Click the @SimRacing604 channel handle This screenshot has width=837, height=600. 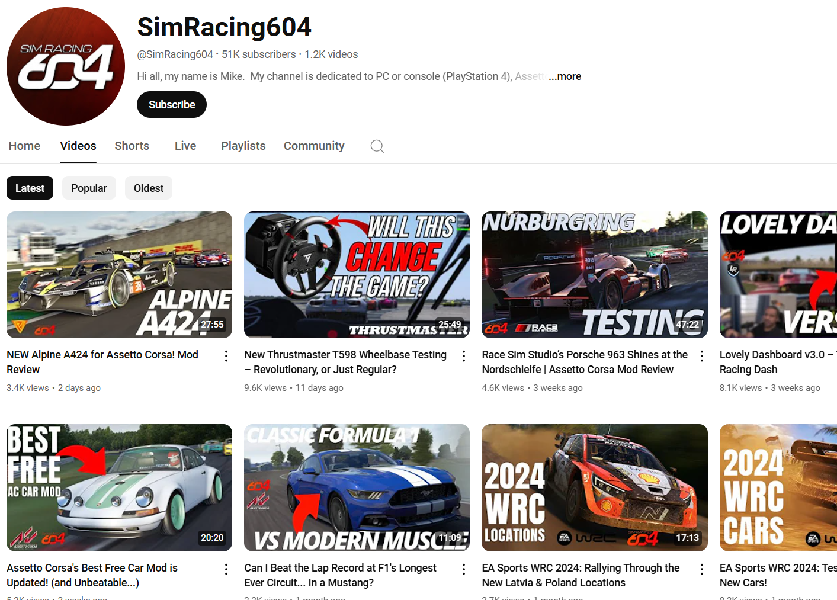pyautogui.click(x=175, y=54)
